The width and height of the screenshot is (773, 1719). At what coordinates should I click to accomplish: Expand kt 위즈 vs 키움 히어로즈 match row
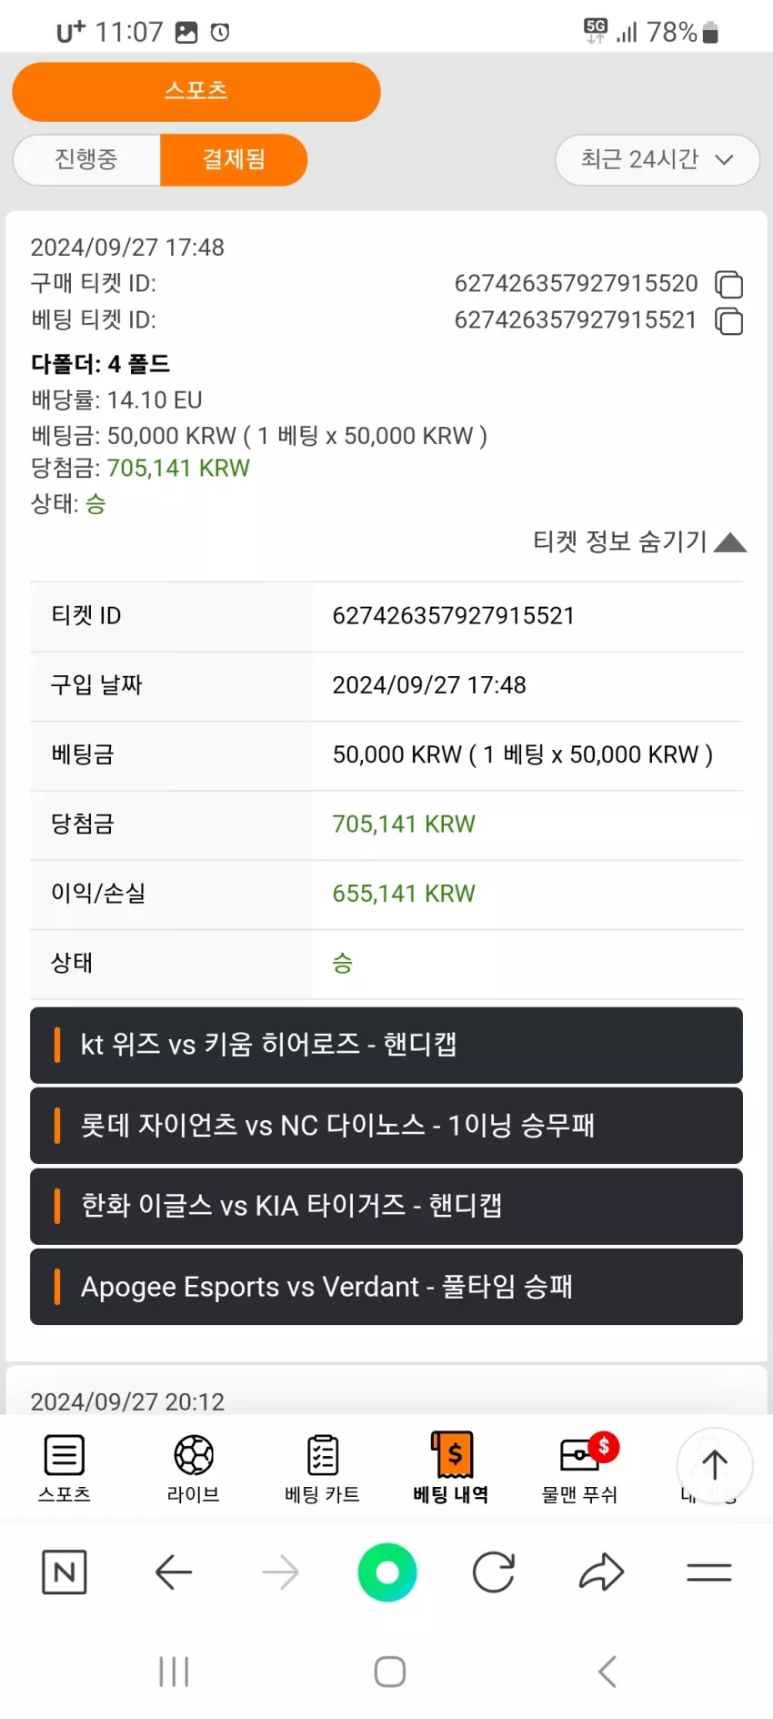(x=386, y=1045)
